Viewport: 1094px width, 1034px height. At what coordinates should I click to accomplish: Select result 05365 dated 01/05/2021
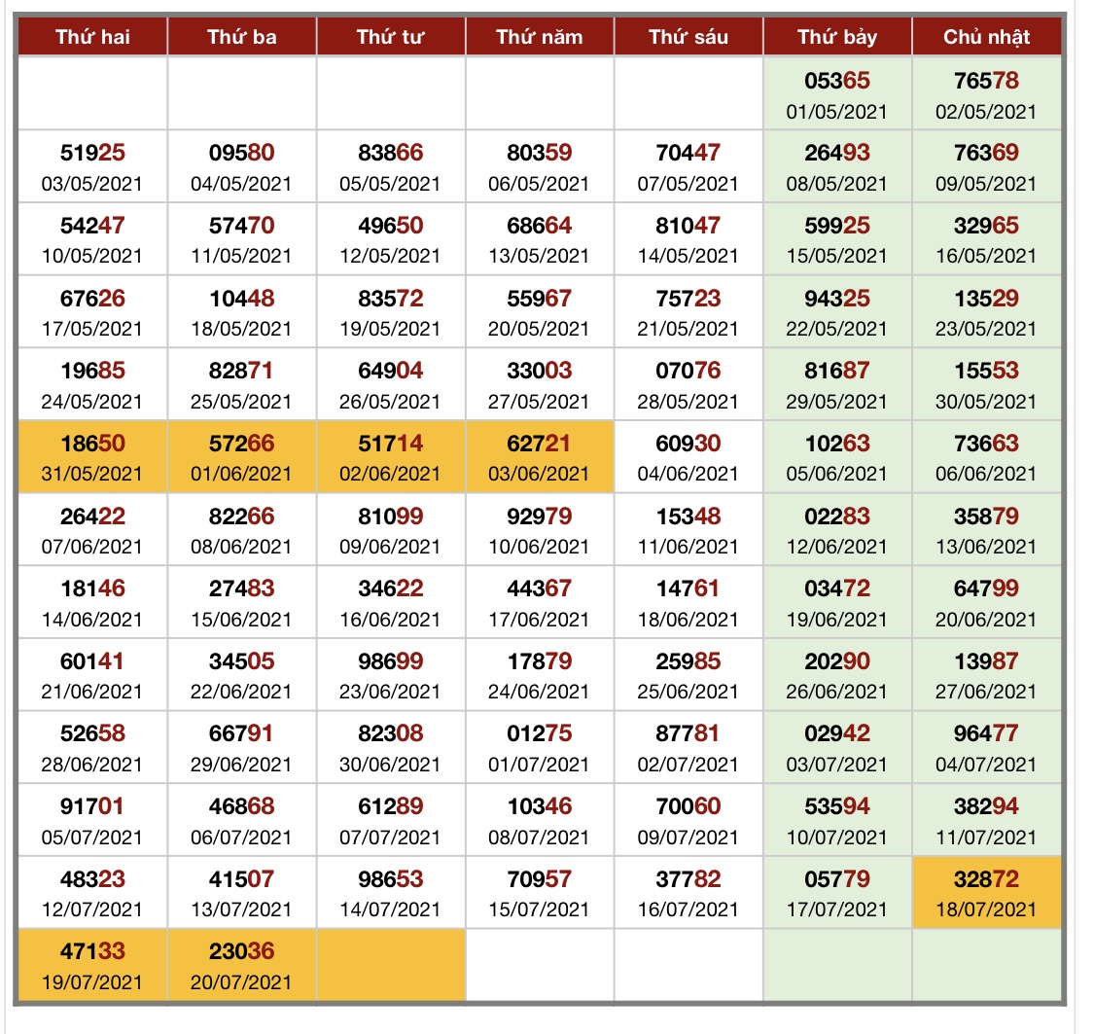[837, 93]
